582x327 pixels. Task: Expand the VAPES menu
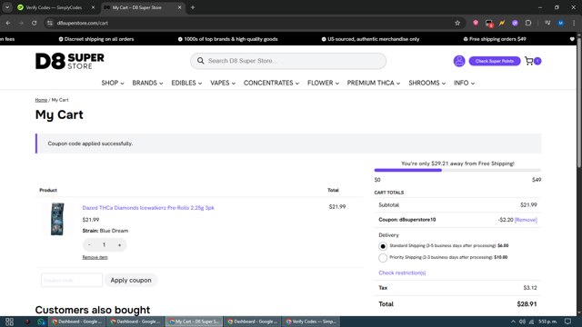[223, 83]
